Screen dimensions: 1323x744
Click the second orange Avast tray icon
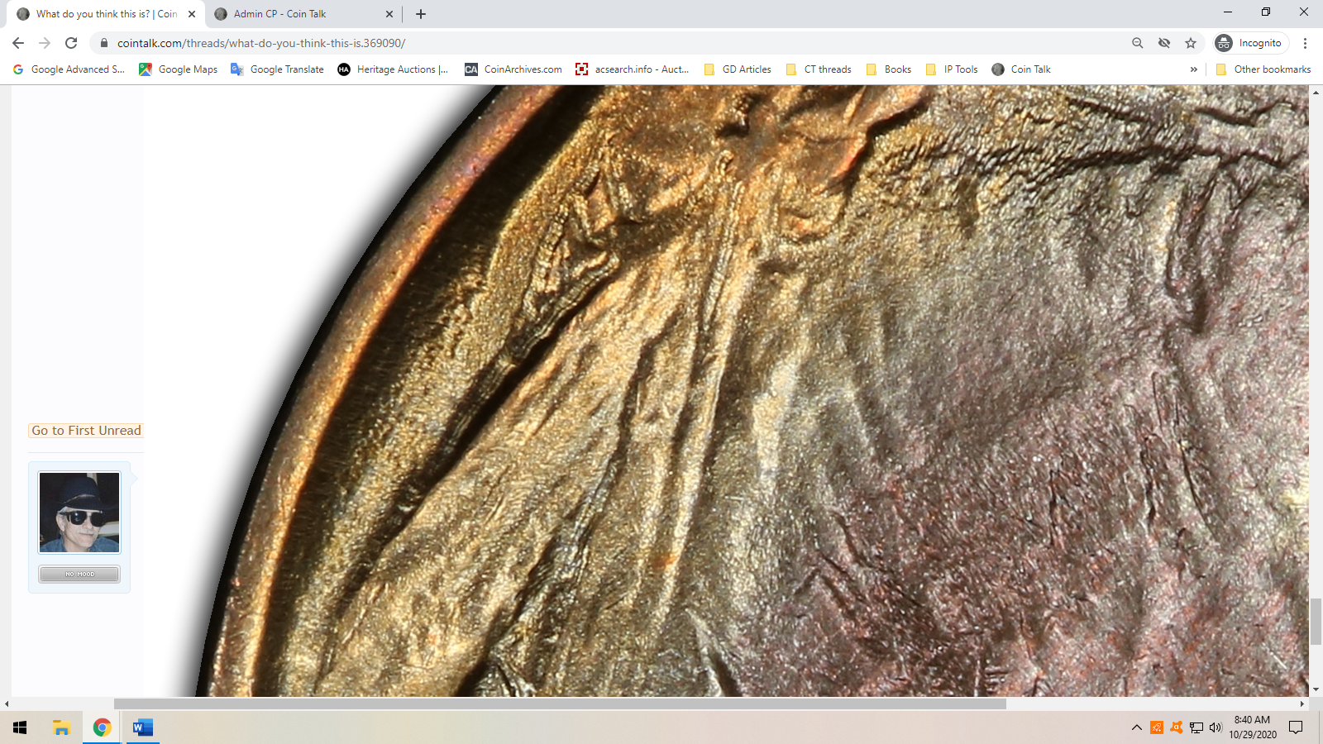(x=1176, y=727)
